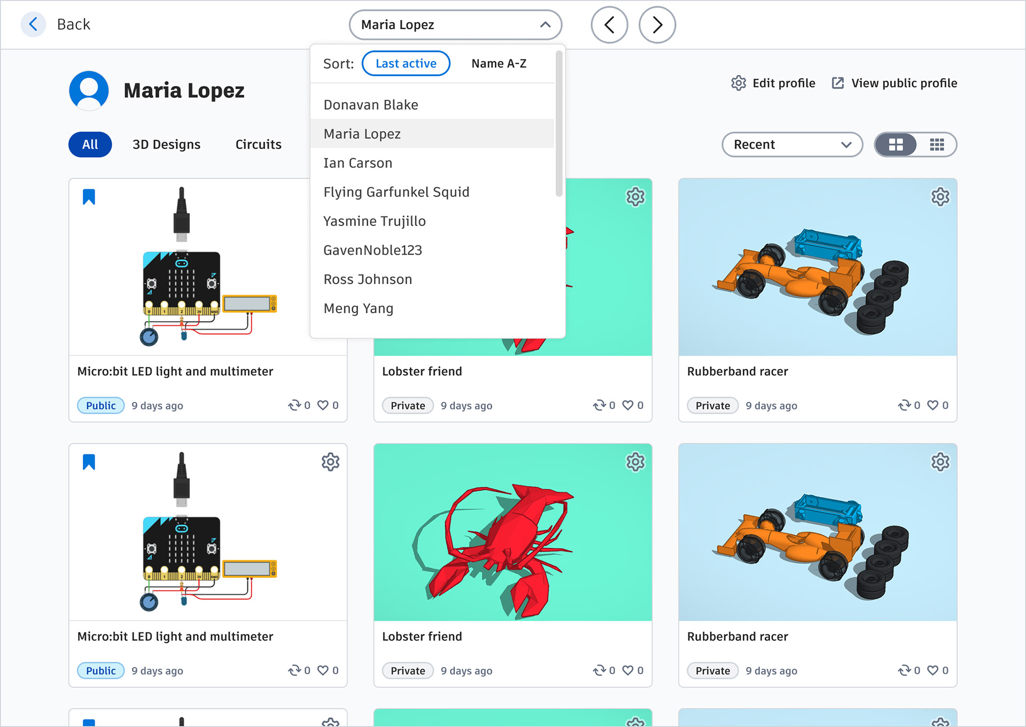Click Edit profile
Image resolution: width=1026 pixels, height=727 pixels.
click(x=773, y=83)
